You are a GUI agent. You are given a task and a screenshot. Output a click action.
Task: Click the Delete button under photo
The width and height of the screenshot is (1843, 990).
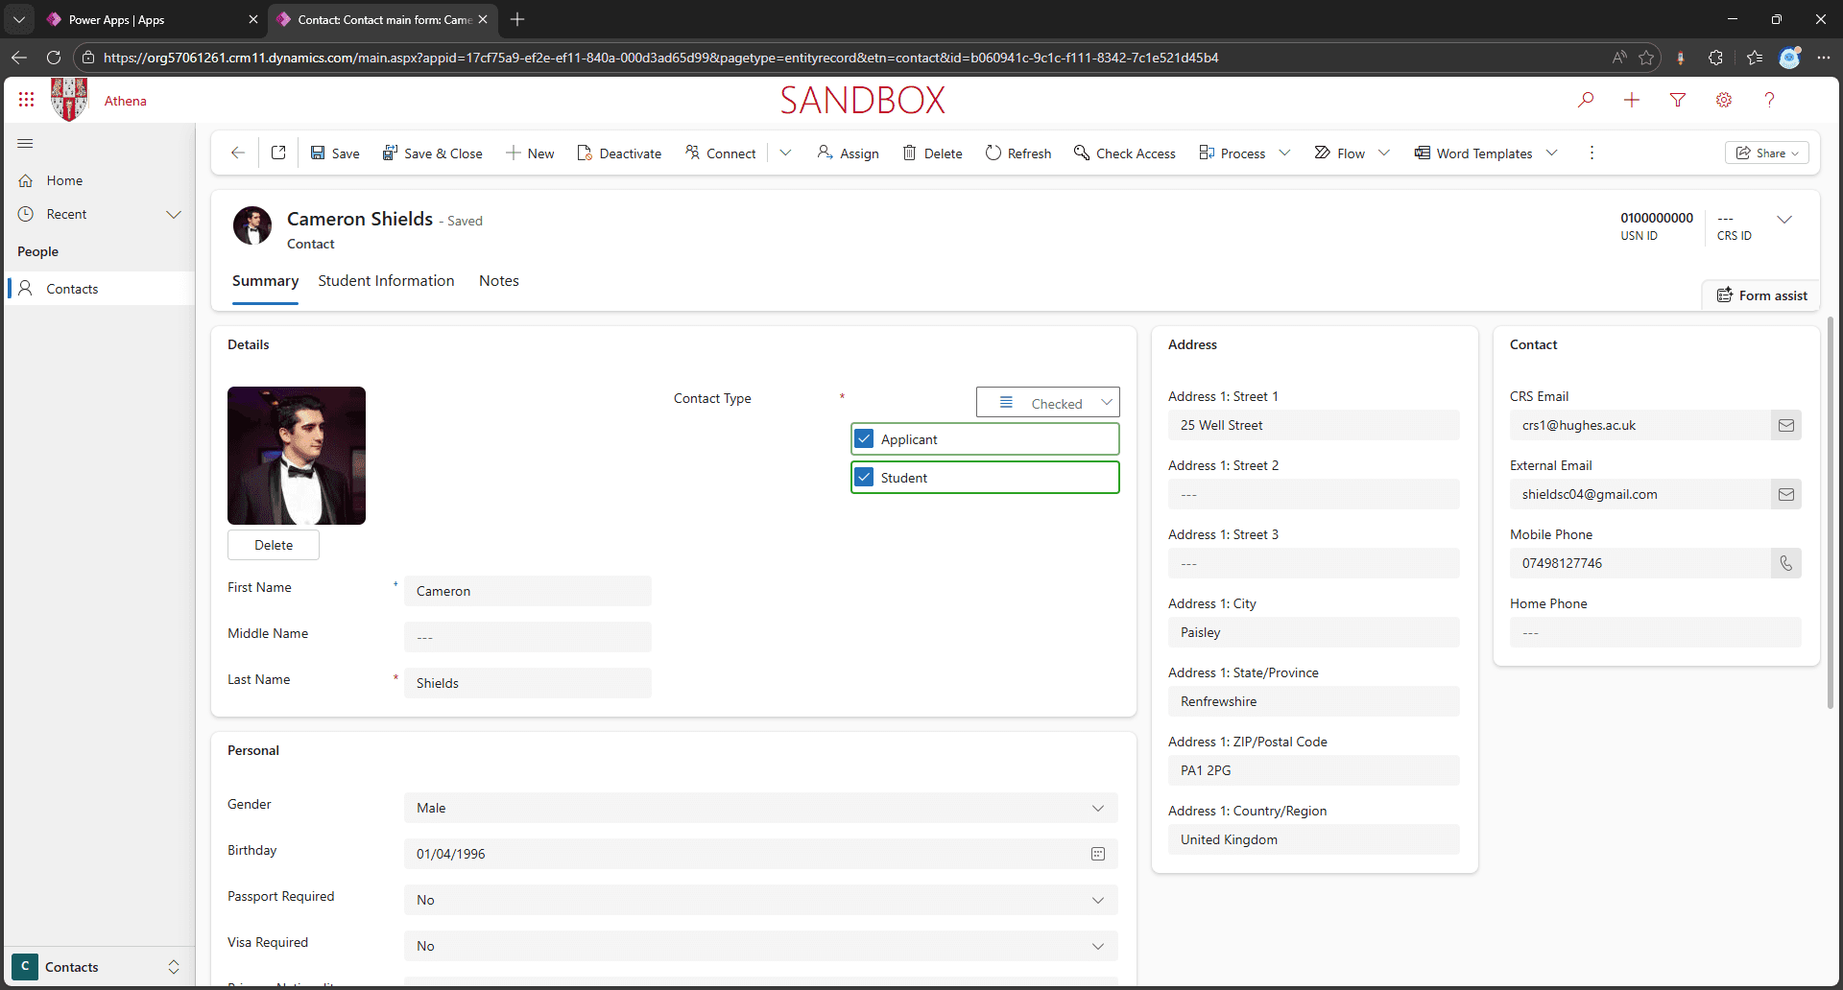tap(274, 545)
